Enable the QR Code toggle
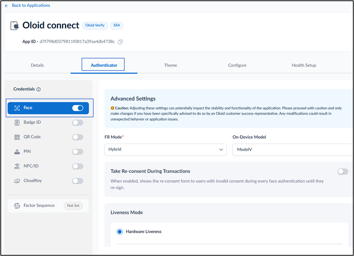The width and height of the screenshot is (354, 256). tap(78, 137)
